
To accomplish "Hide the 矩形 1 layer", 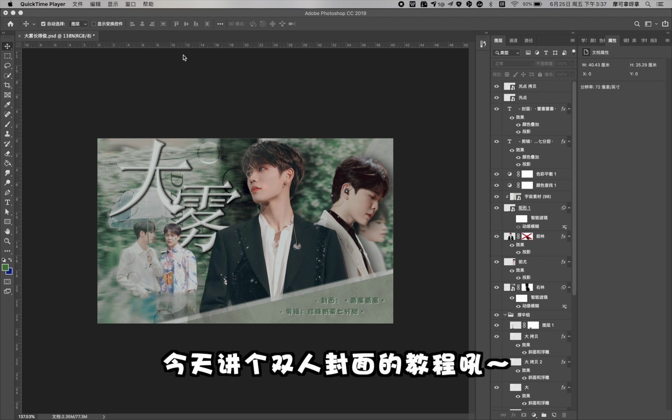I will [497, 208].
